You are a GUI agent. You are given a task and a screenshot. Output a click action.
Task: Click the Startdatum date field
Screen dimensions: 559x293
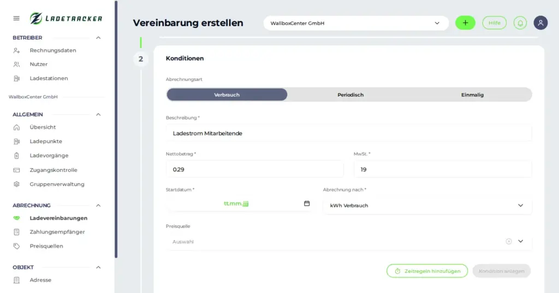[238, 204]
